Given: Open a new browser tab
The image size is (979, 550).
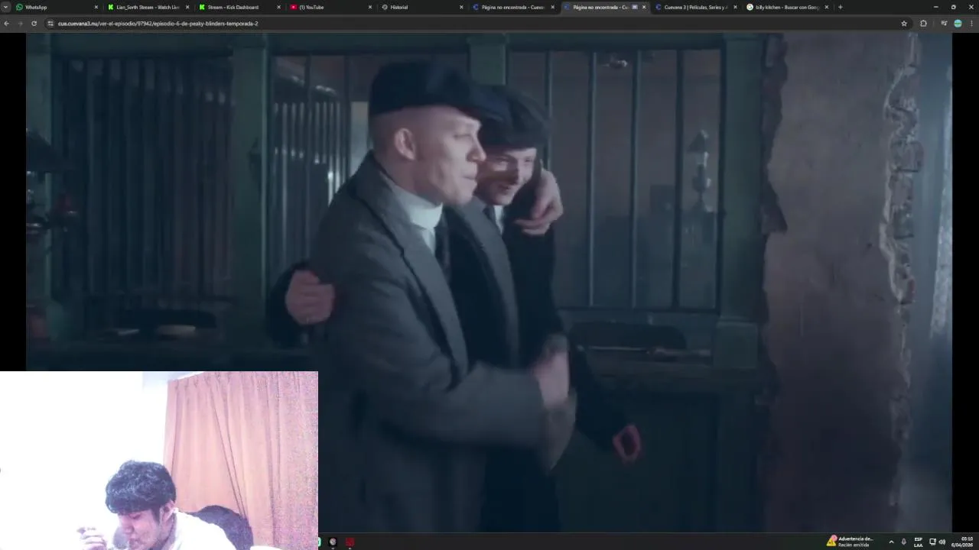Looking at the screenshot, I should [x=840, y=7].
